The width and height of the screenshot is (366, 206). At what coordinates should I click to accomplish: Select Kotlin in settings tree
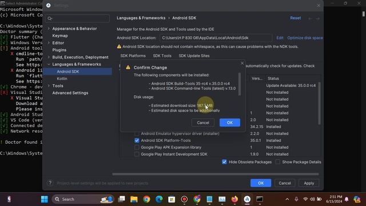pyautogui.click(x=62, y=79)
